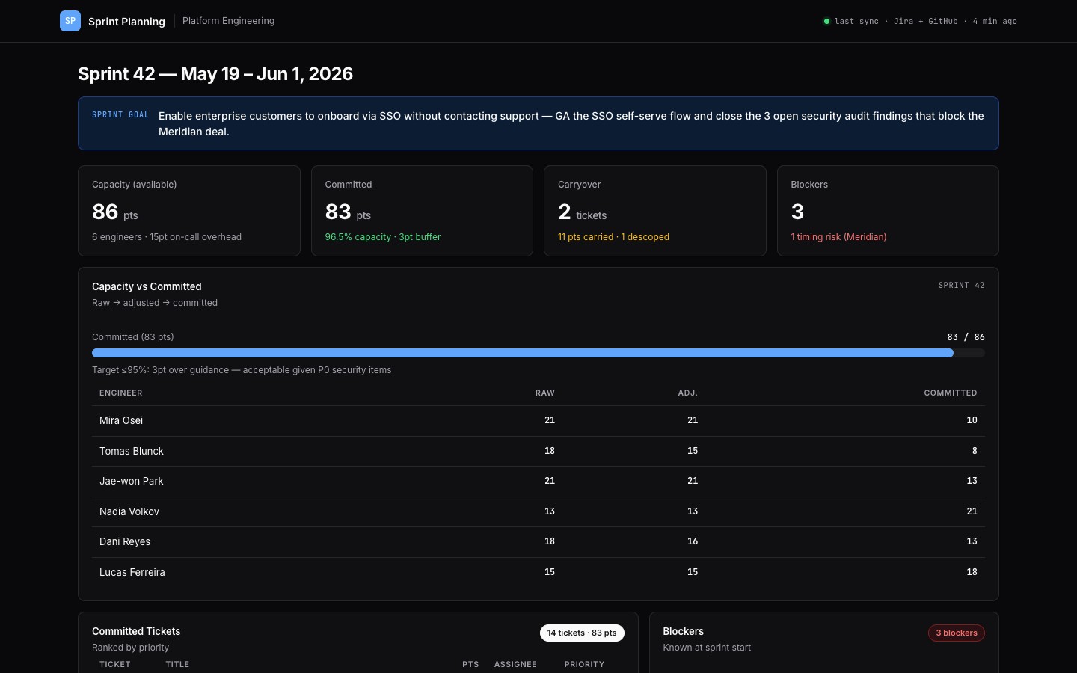Viewport: 1077px width, 673px height.
Task: Click the SPRINT GOAL label
Action: (x=120, y=115)
